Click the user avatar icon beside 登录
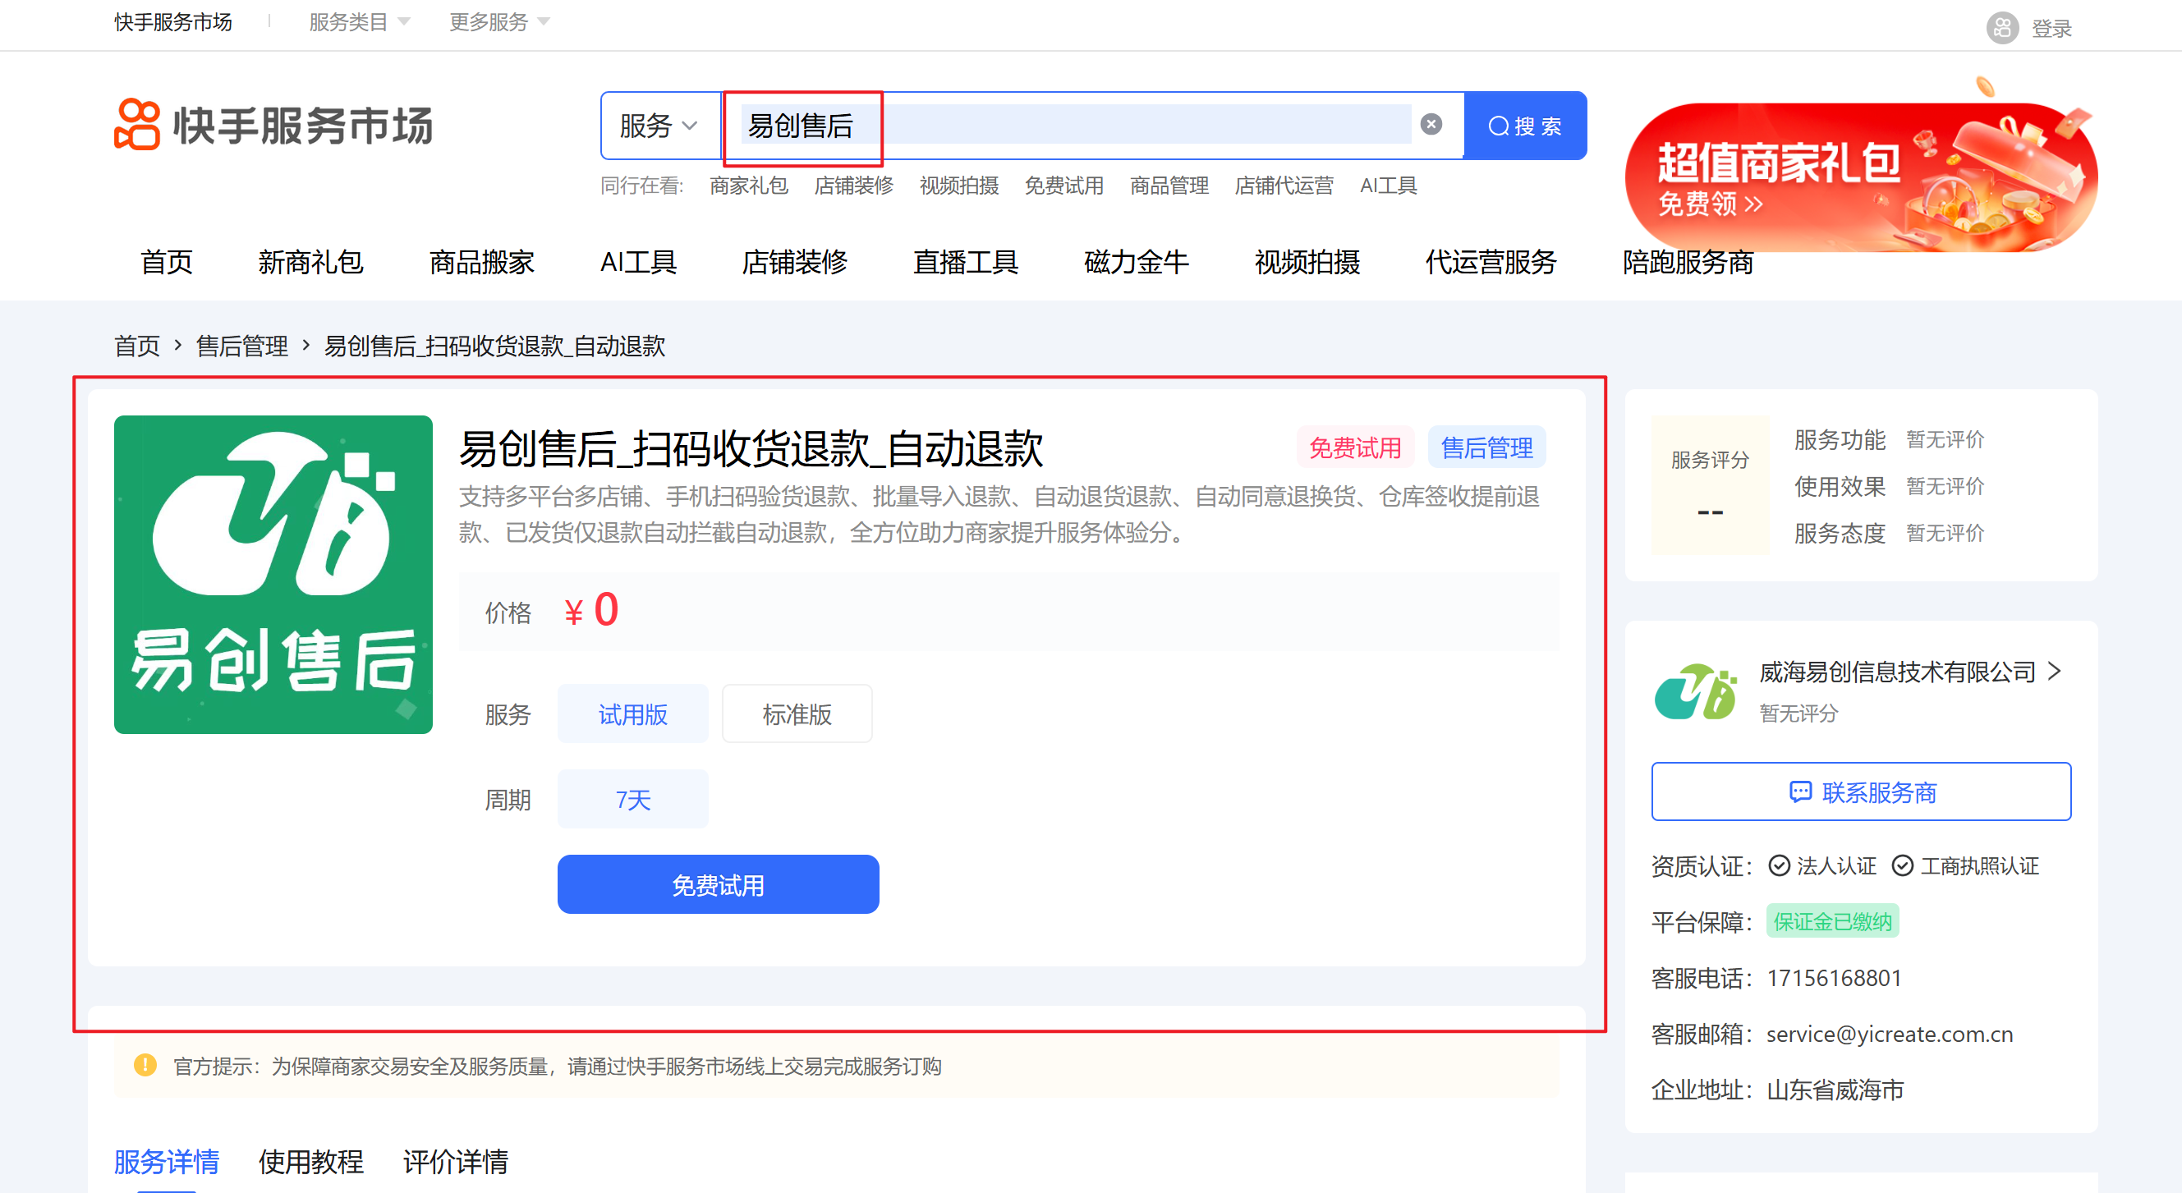Viewport: 2182px width, 1193px height. [2001, 28]
